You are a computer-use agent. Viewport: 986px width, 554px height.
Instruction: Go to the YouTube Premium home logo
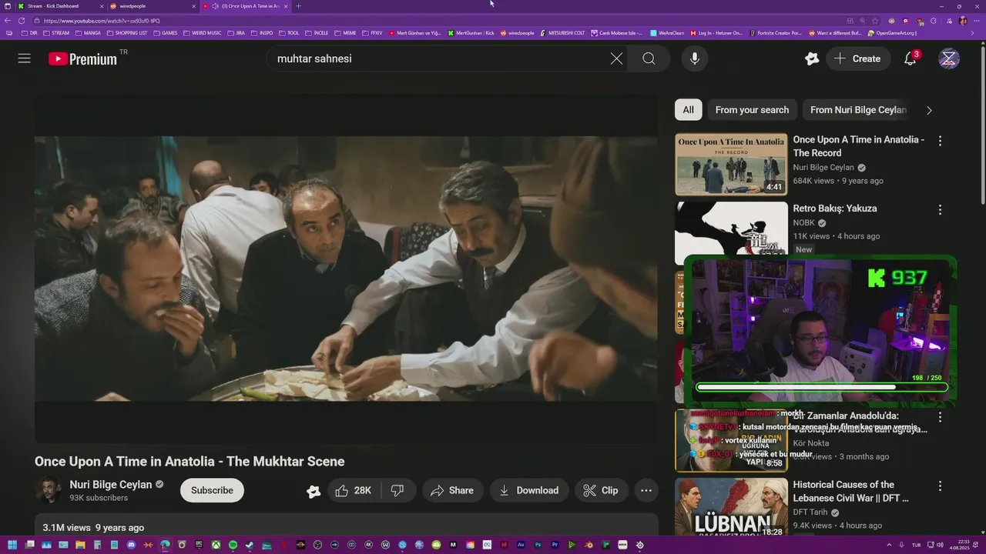82,58
